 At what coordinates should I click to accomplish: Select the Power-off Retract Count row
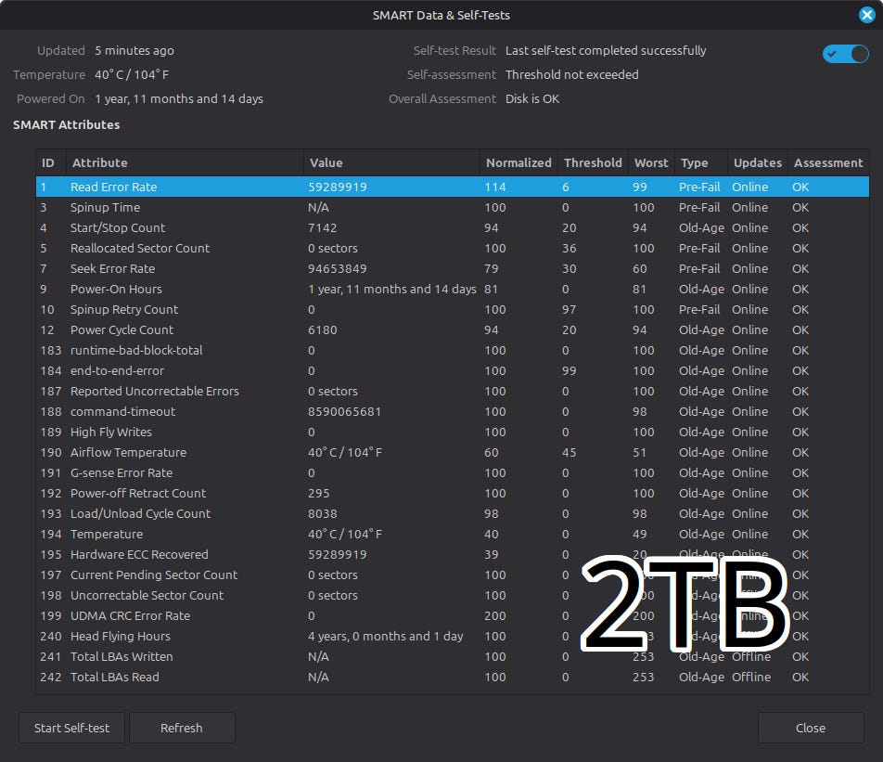tap(453, 493)
